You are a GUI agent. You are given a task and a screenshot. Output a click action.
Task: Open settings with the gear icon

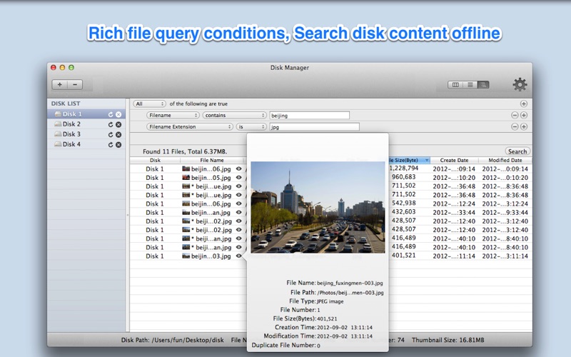pos(520,85)
